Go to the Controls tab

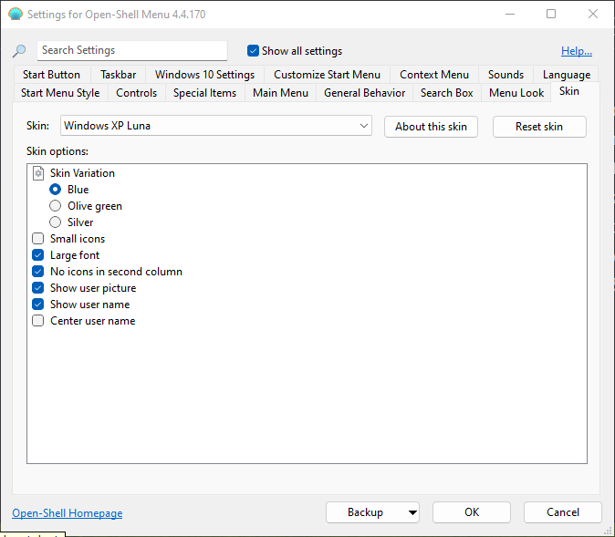(137, 93)
